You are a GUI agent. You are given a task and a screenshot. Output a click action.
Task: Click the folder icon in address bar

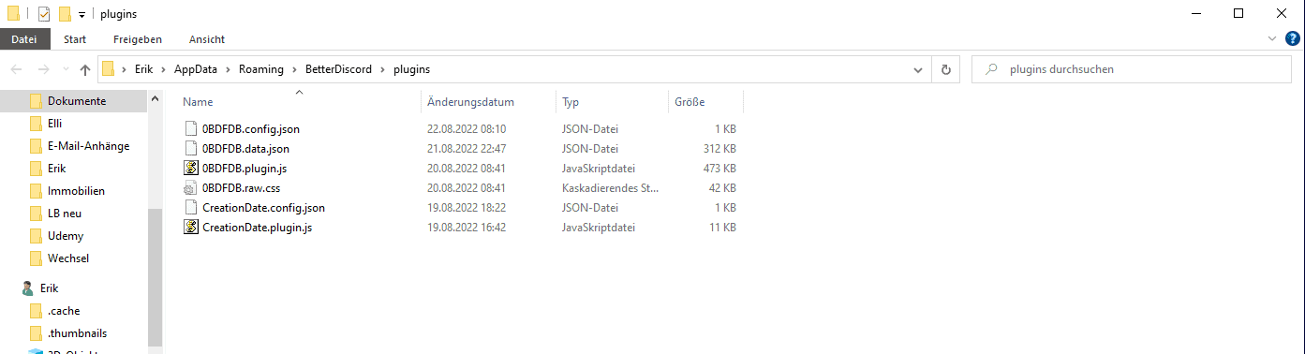[109, 68]
